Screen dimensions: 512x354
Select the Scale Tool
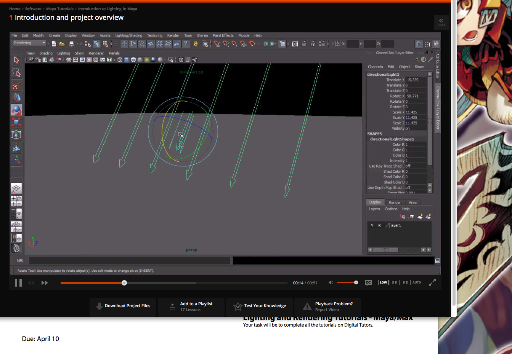(16, 122)
